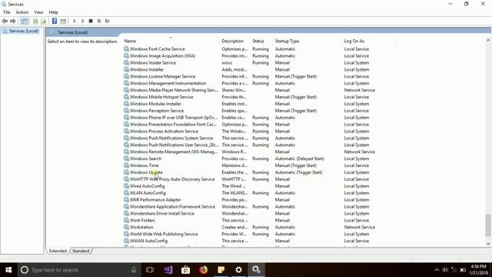Go forward using the Forward arrow
The width and height of the screenshot is (492, 277).
click(13, 21)
